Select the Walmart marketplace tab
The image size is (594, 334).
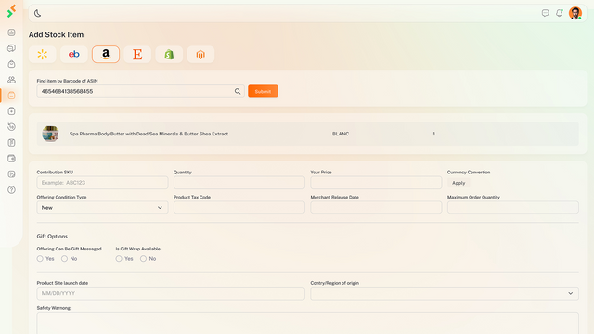pyautogui.click(x=43, y=55)
